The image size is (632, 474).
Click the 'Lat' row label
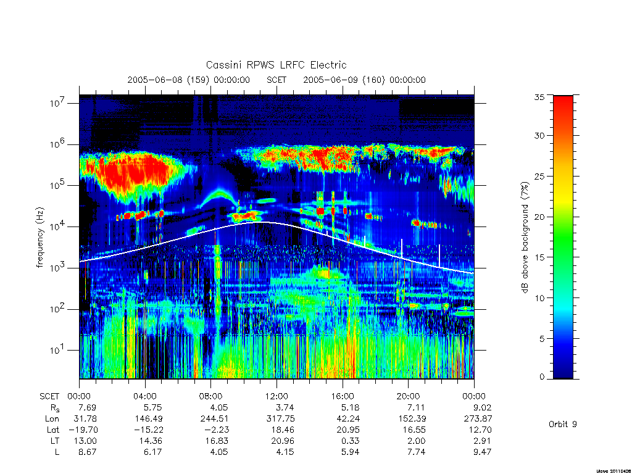pyautogui.click(x=53, y=430)
